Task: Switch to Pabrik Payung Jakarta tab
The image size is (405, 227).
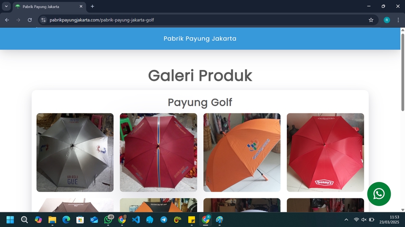Action: pos(49,6)
